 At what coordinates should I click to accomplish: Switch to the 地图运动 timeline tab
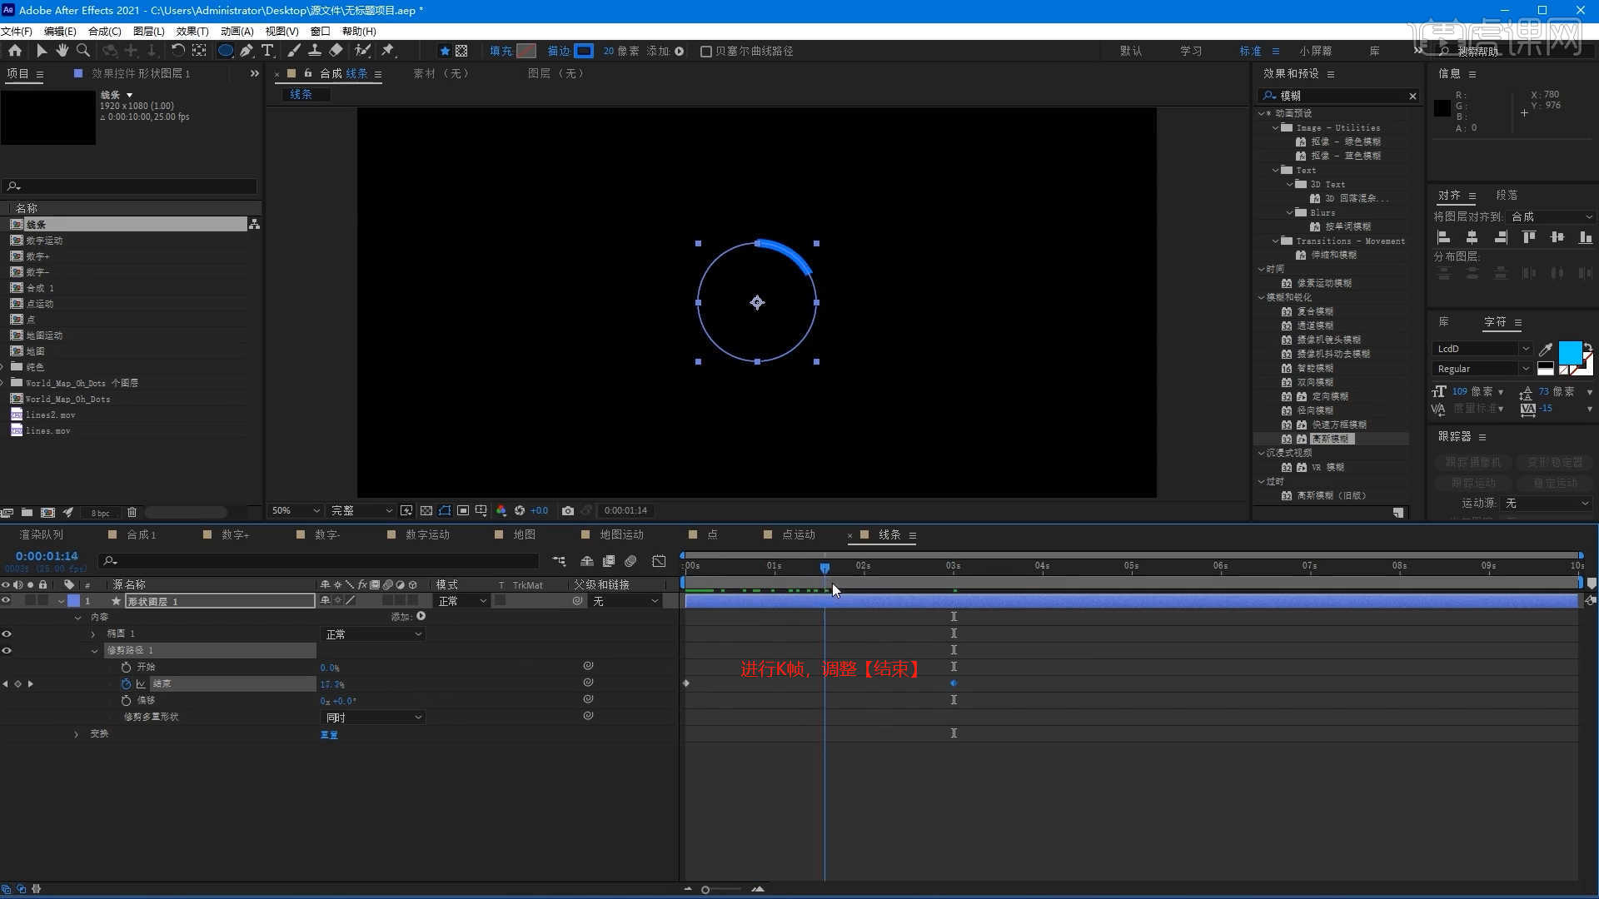point(621,534)
